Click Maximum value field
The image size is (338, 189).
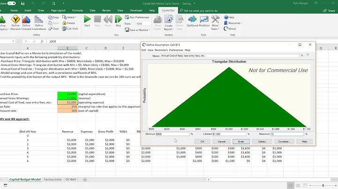(x=287, y=134)
